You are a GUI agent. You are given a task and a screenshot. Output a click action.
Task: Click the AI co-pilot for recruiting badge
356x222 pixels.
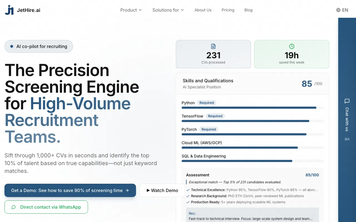(x=39, y=46)
